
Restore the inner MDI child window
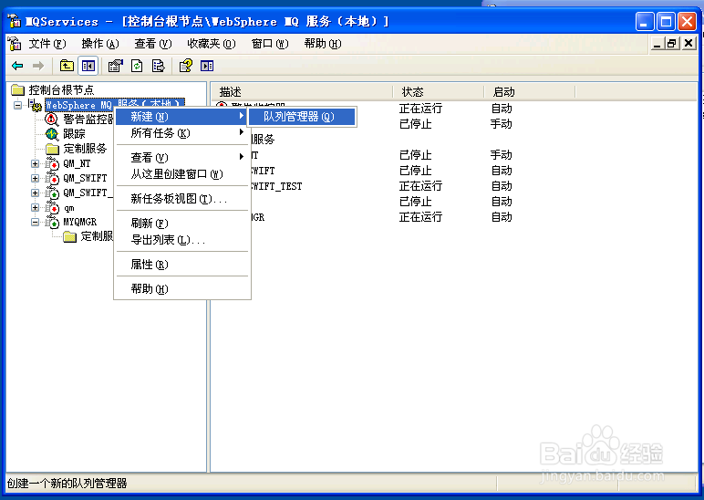[672, 44]
